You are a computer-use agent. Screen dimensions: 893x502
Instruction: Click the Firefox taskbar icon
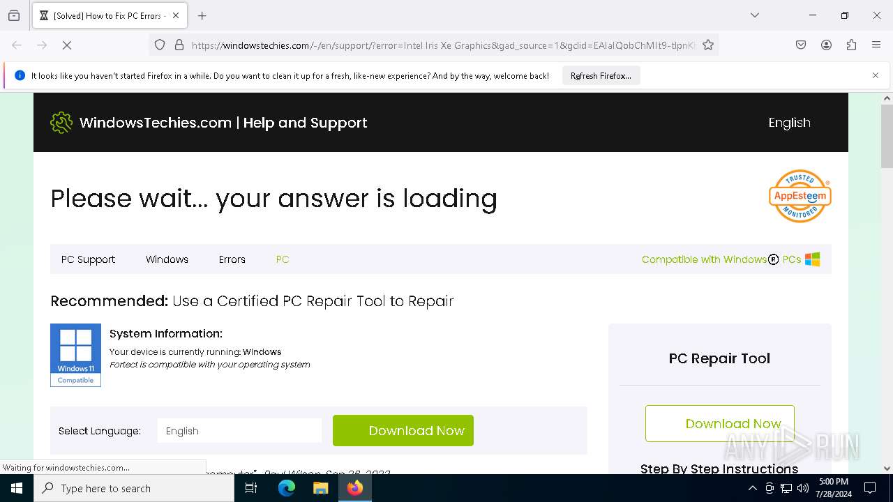coord(355,488)
